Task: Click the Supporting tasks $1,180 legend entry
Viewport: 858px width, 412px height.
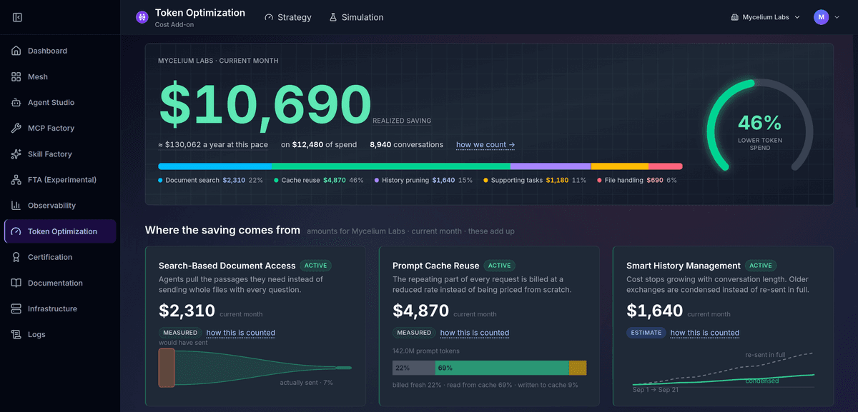Action: (535, 181)
